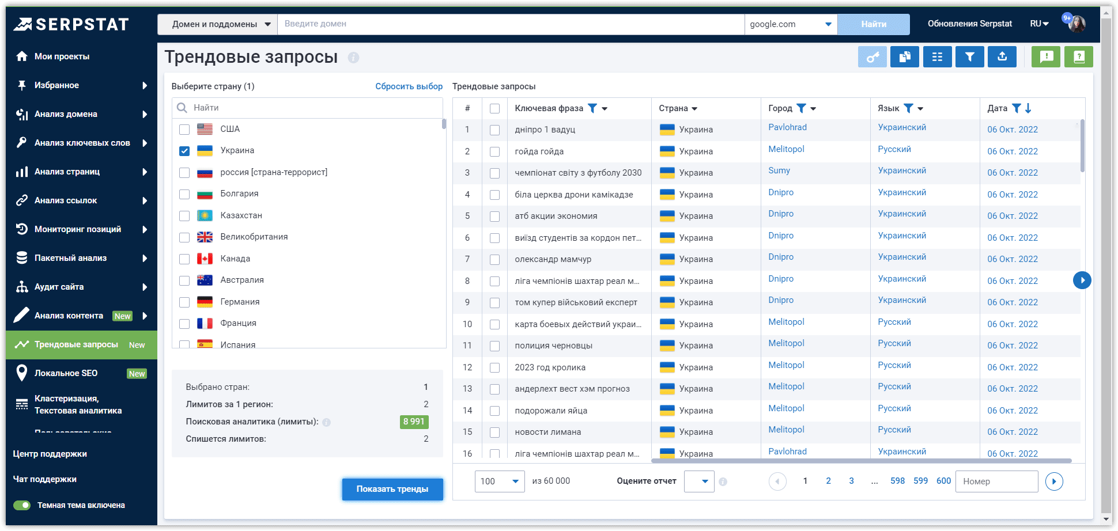This screenshot has width=1118, height=531.
Task: Open the RU language dropdown
Action: [1040, 24]
